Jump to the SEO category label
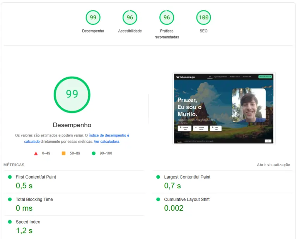 click(x=203, y=31)
